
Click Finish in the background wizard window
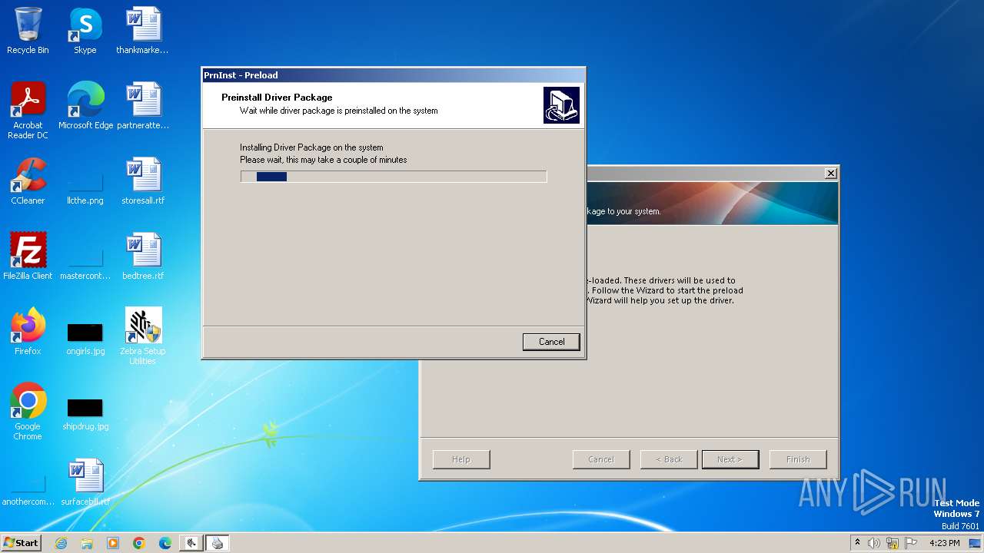[798, 459]
